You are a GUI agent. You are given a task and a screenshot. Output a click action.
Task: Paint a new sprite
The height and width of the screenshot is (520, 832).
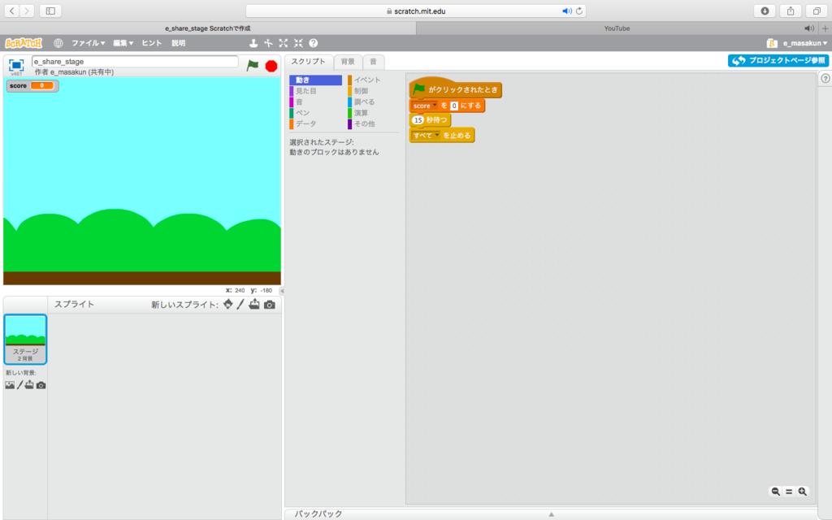coord(240,304)
